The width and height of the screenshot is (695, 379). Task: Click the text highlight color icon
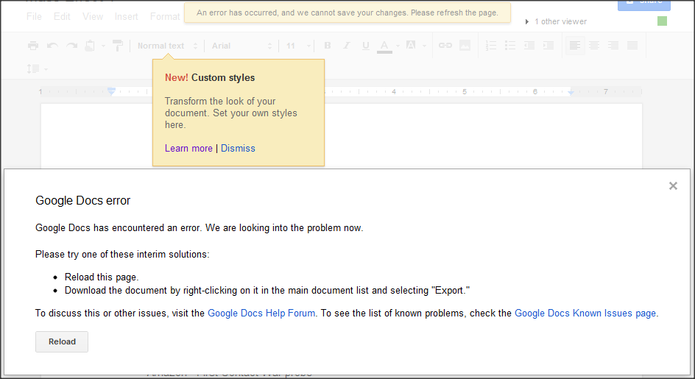411,45
